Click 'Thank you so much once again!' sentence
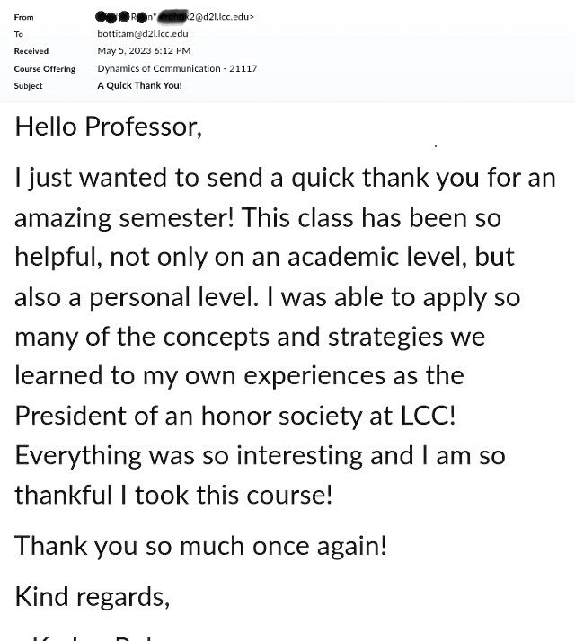The width and height of the screenshot is (575, 641). point(200,545)
